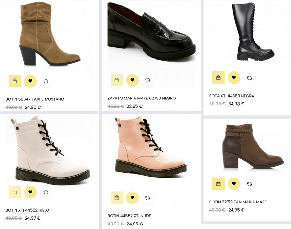This screenshot has width=291, height=229.
Task: Wishlist the Botin XTI 44552 Hielo boot
Action: tap(30, 192)
